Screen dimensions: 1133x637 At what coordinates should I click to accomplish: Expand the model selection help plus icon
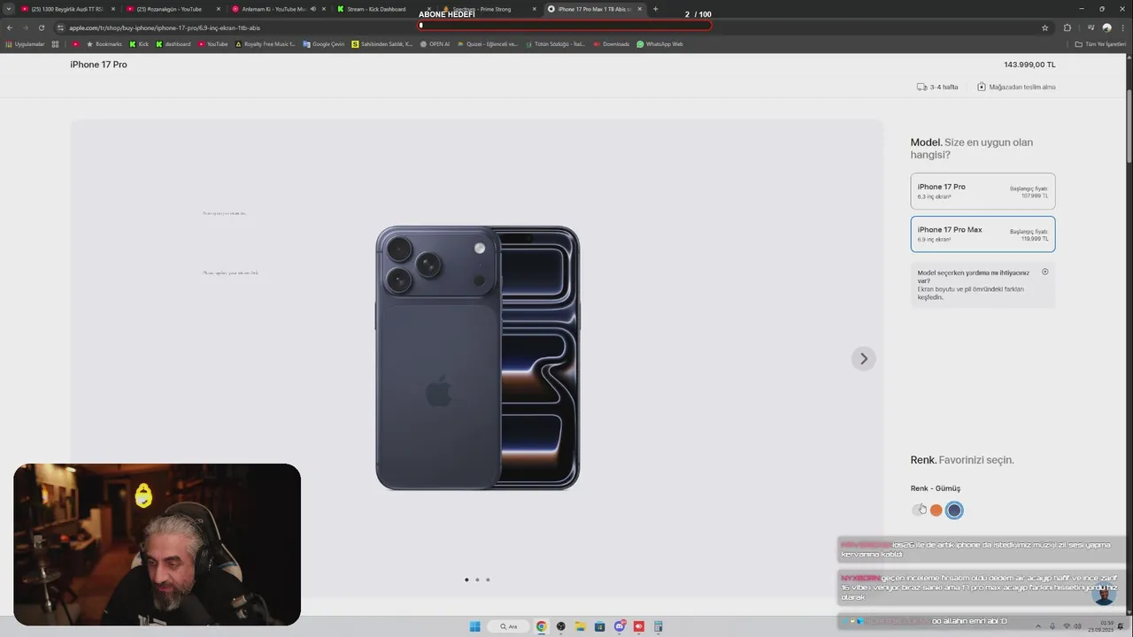[x=1044, y=272]
